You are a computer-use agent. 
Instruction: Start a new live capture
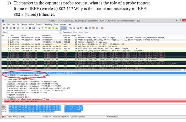(11, 28)
